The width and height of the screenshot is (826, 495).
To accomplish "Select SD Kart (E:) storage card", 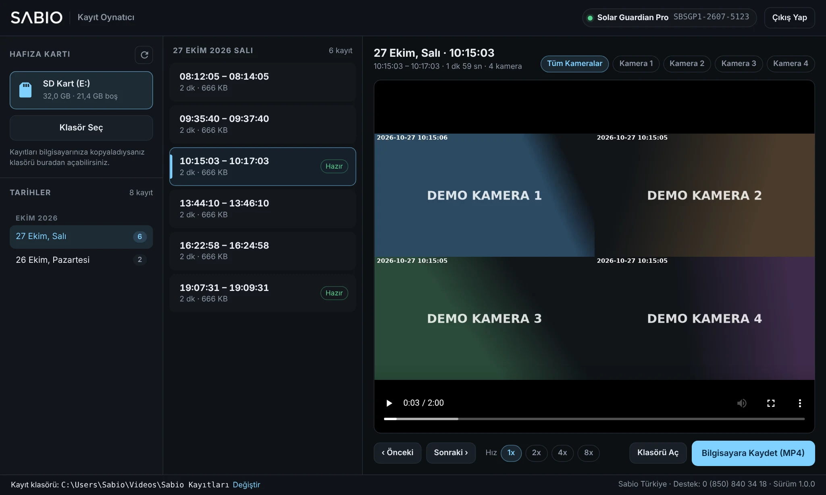I will click(x=81, y=90).
